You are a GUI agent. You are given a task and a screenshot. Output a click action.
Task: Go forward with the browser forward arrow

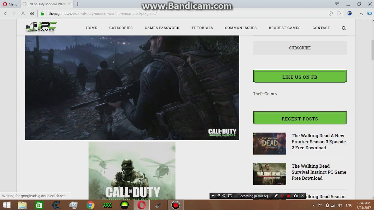(14, 13)
